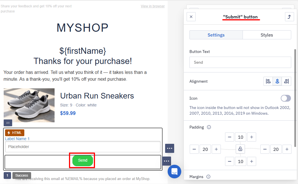Viewport: 298px width, 184px height.
Task: Decrease left padding value
Action: 194,149
